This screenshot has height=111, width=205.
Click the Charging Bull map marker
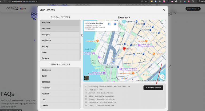point(122,58)
